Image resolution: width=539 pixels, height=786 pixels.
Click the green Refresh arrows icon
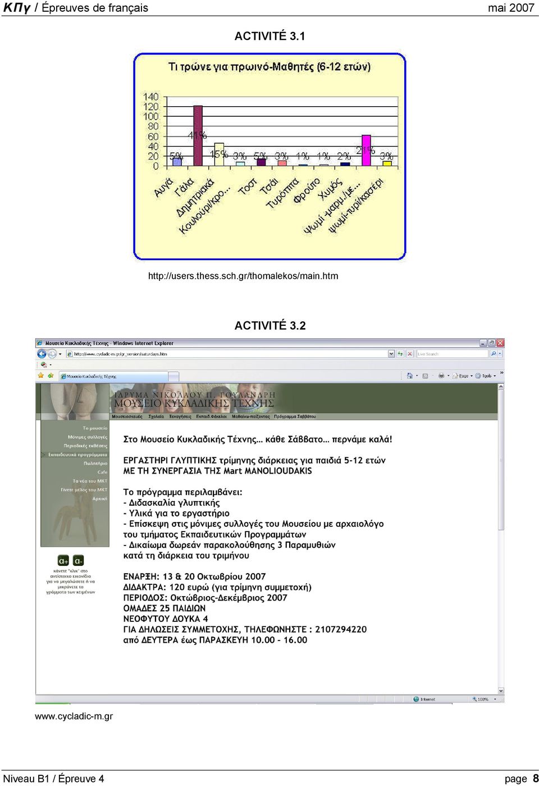click(x=400, y=354)
